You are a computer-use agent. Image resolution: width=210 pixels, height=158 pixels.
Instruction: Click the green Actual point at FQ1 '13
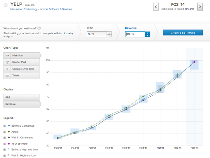[92, 126]
